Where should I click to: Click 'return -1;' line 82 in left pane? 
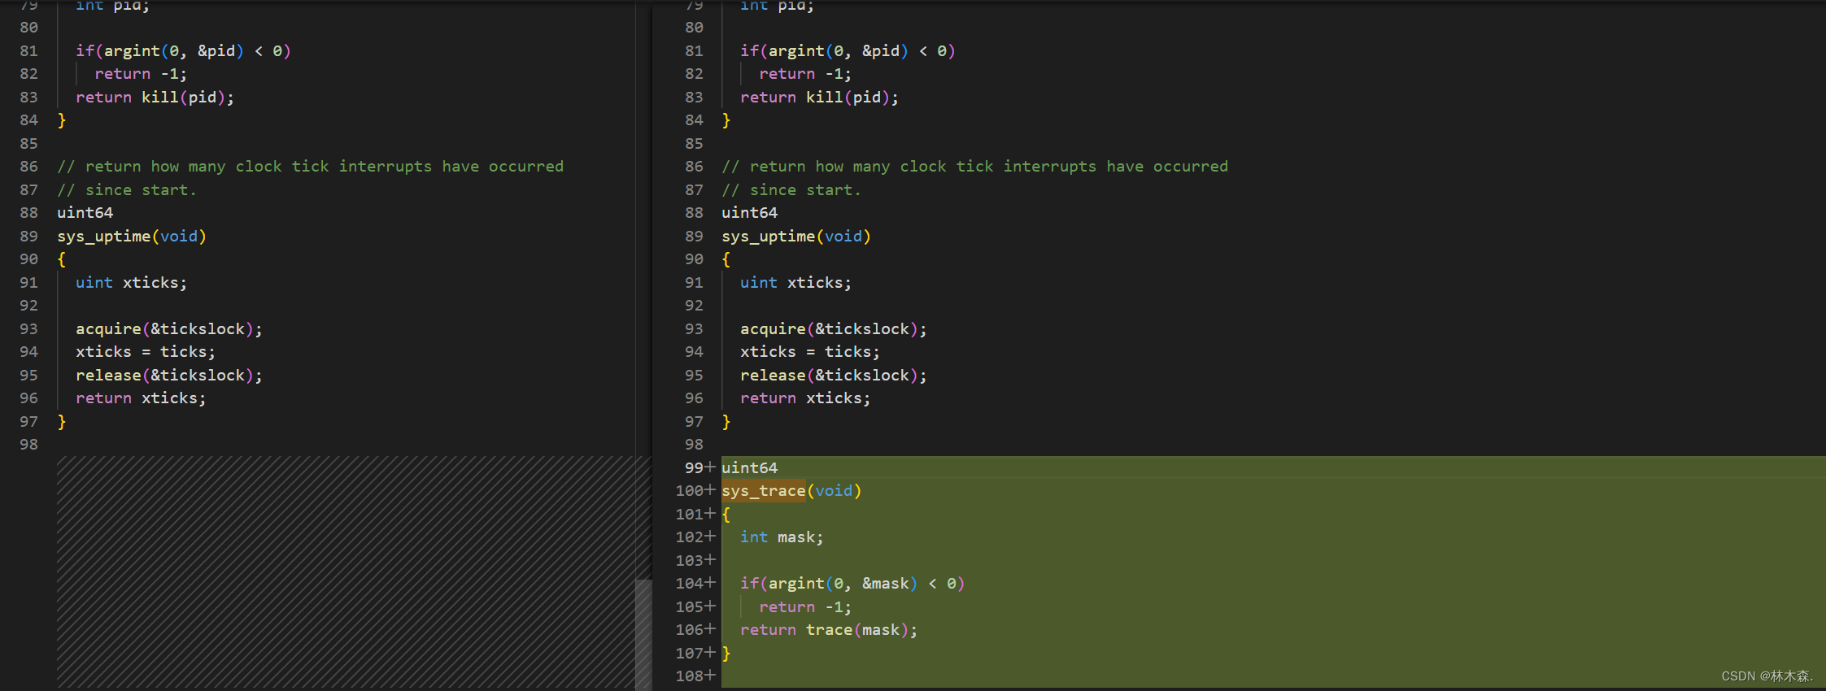[141, 73]
